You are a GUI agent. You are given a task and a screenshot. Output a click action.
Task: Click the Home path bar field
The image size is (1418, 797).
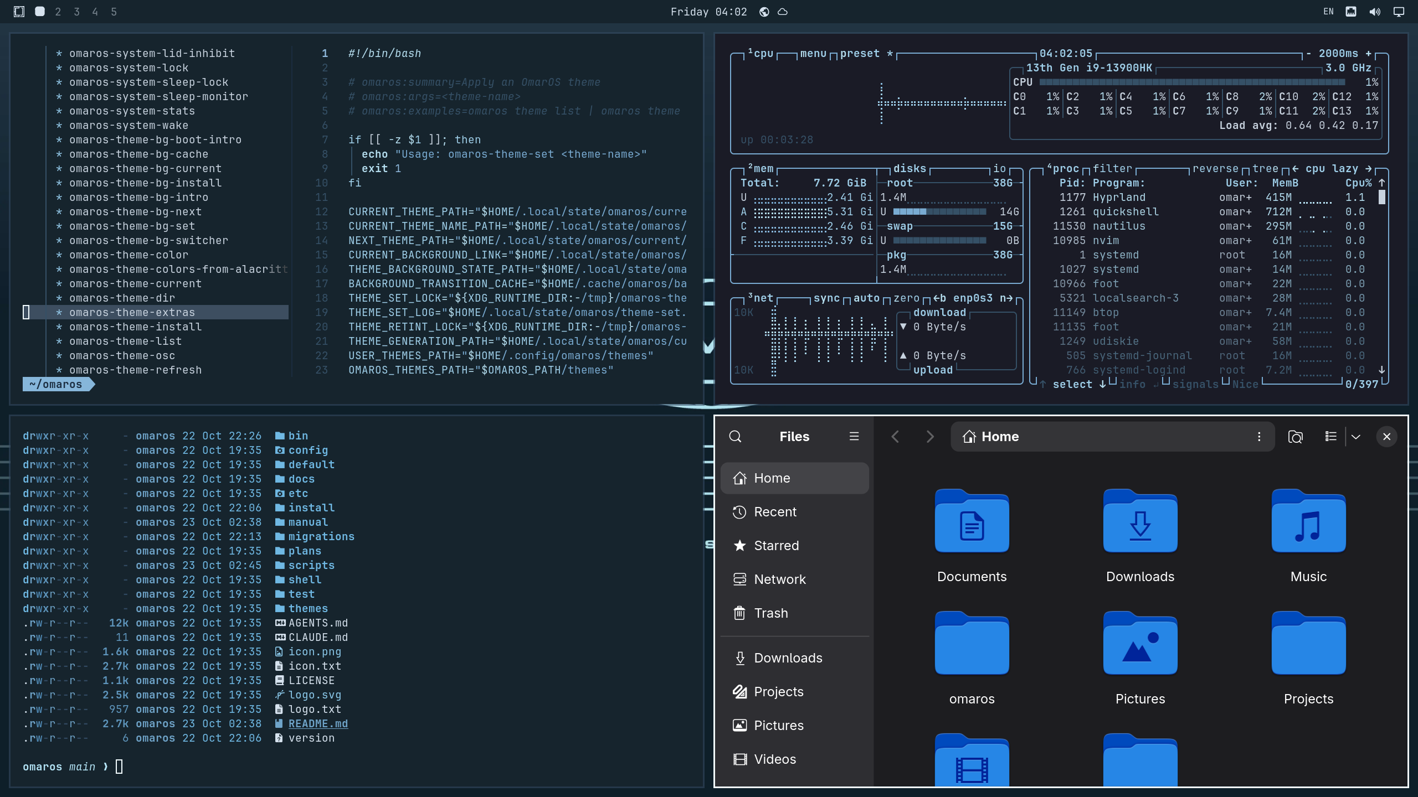click(1113, 437)
